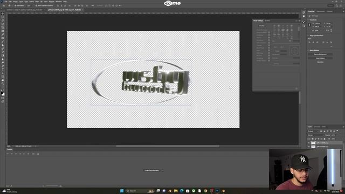Open the Image menu
This screenshot has width=345, height=194.
pos(15,2)
